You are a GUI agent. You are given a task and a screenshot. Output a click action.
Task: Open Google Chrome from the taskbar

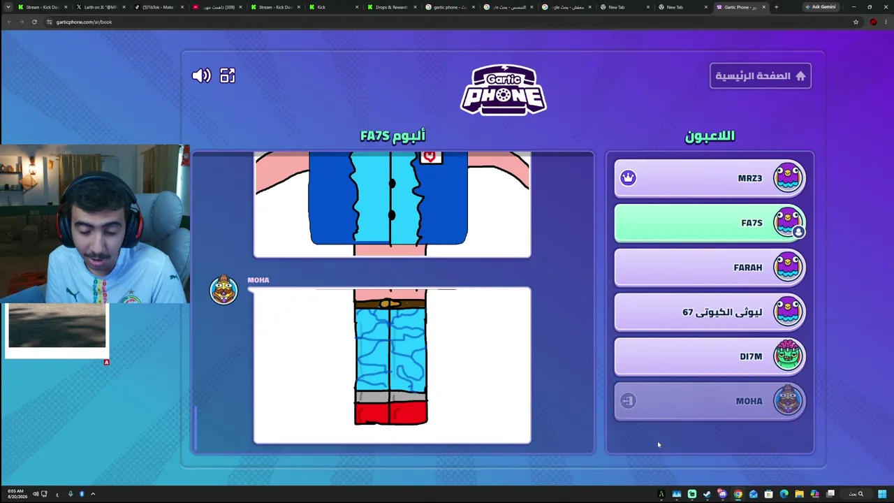coord(738,494)
